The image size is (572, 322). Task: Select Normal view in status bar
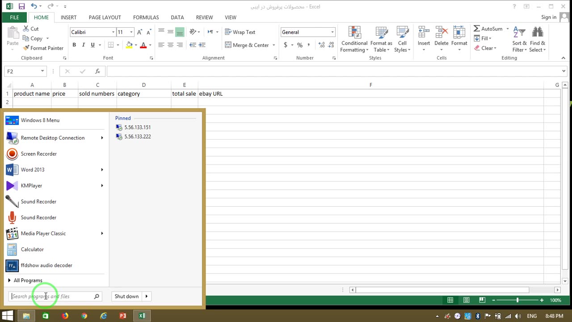(450, 300)
